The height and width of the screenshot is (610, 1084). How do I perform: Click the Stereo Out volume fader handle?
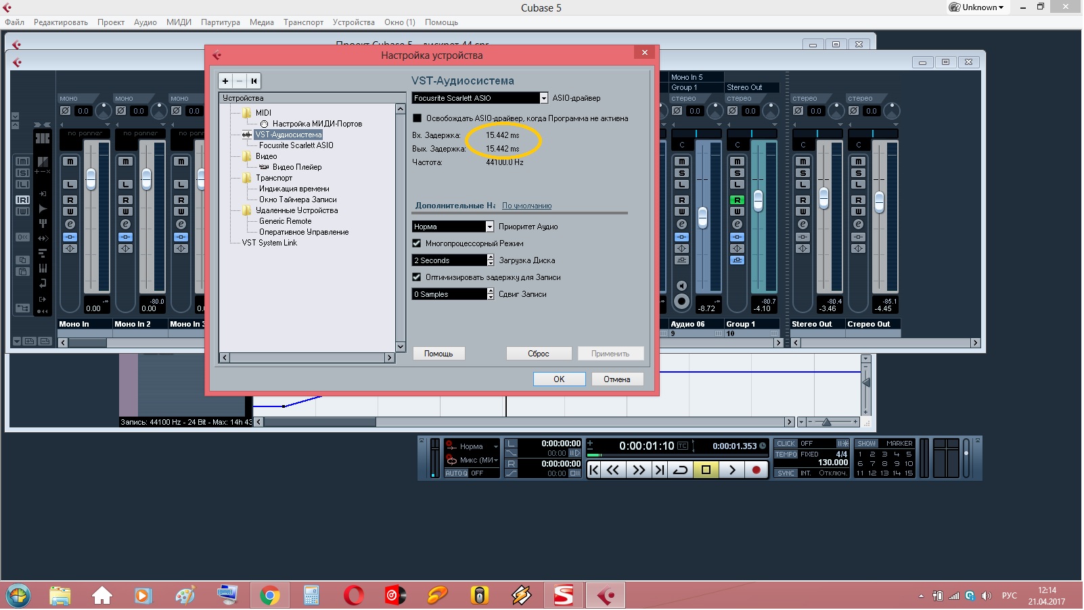click(823, 198)
